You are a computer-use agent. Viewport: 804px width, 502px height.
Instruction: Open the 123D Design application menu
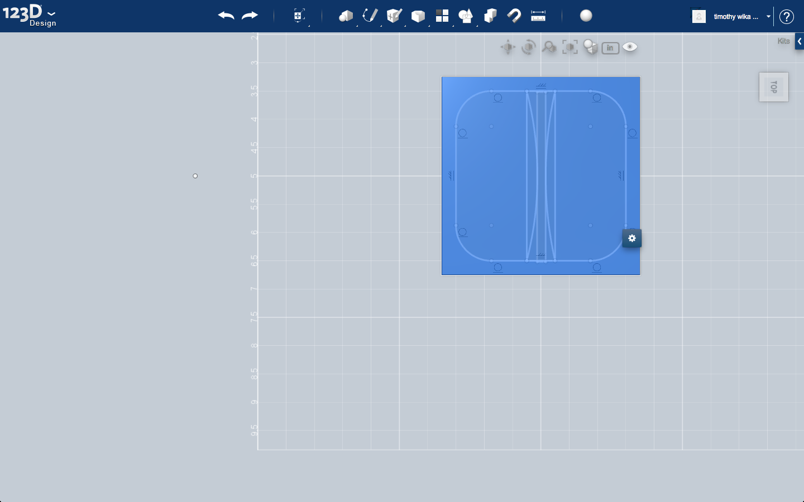(29, 15)
